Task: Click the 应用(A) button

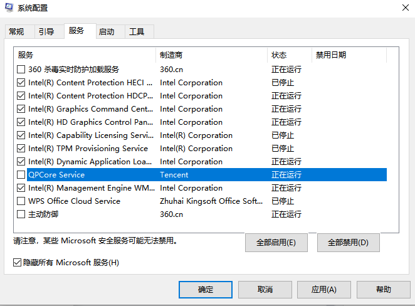Action: [x=324, y=289]
